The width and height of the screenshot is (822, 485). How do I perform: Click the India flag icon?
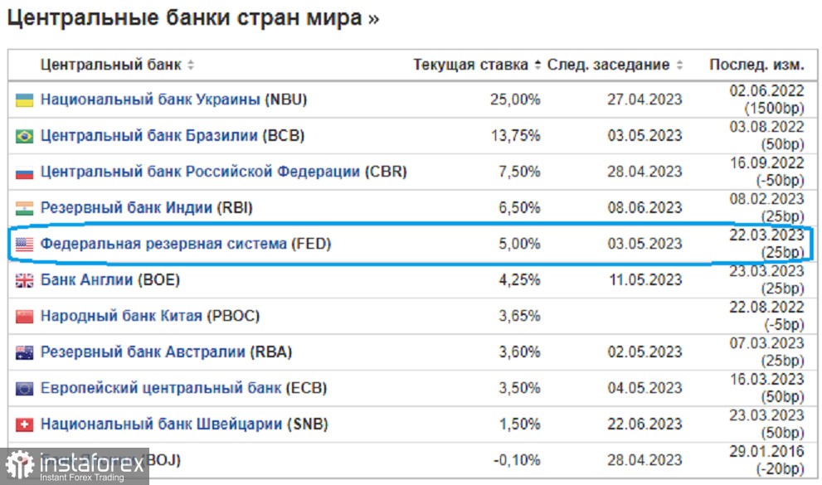tap(24, 208)
